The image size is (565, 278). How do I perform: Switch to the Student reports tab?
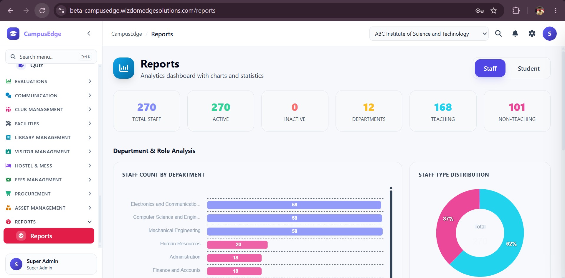[x=528, y=68]
